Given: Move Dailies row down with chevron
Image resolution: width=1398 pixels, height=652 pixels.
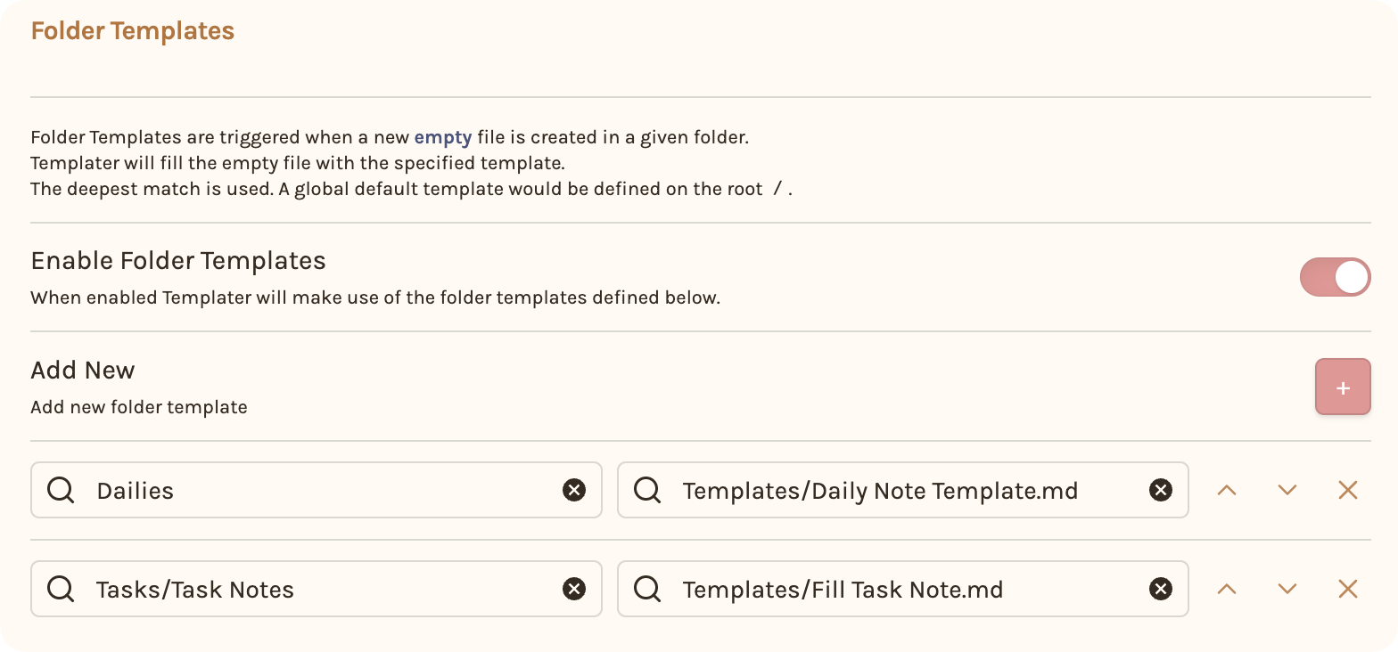Looking at the screenshot, I should 1287,490.
